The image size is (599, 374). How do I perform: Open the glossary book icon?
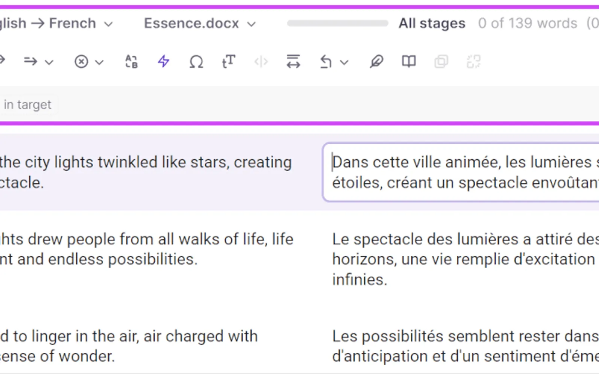pos(409,61)
